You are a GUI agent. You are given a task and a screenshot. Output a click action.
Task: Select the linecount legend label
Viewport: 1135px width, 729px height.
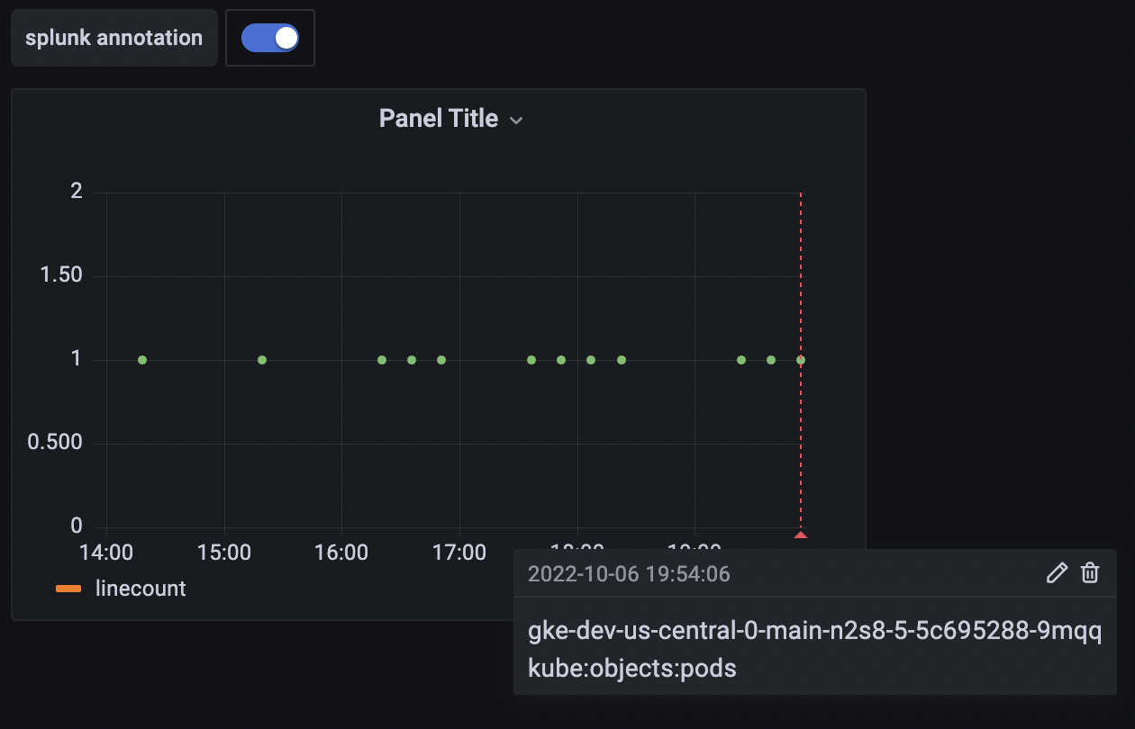[x=141, y=589]
